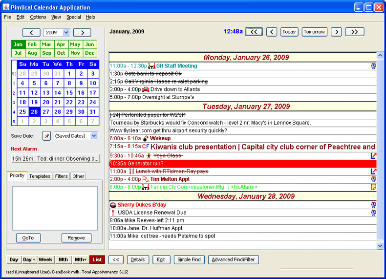Viewport: 386px width, 279px height.
Task: Click the scrollbar down arrow in list
Action: point(380,245)
